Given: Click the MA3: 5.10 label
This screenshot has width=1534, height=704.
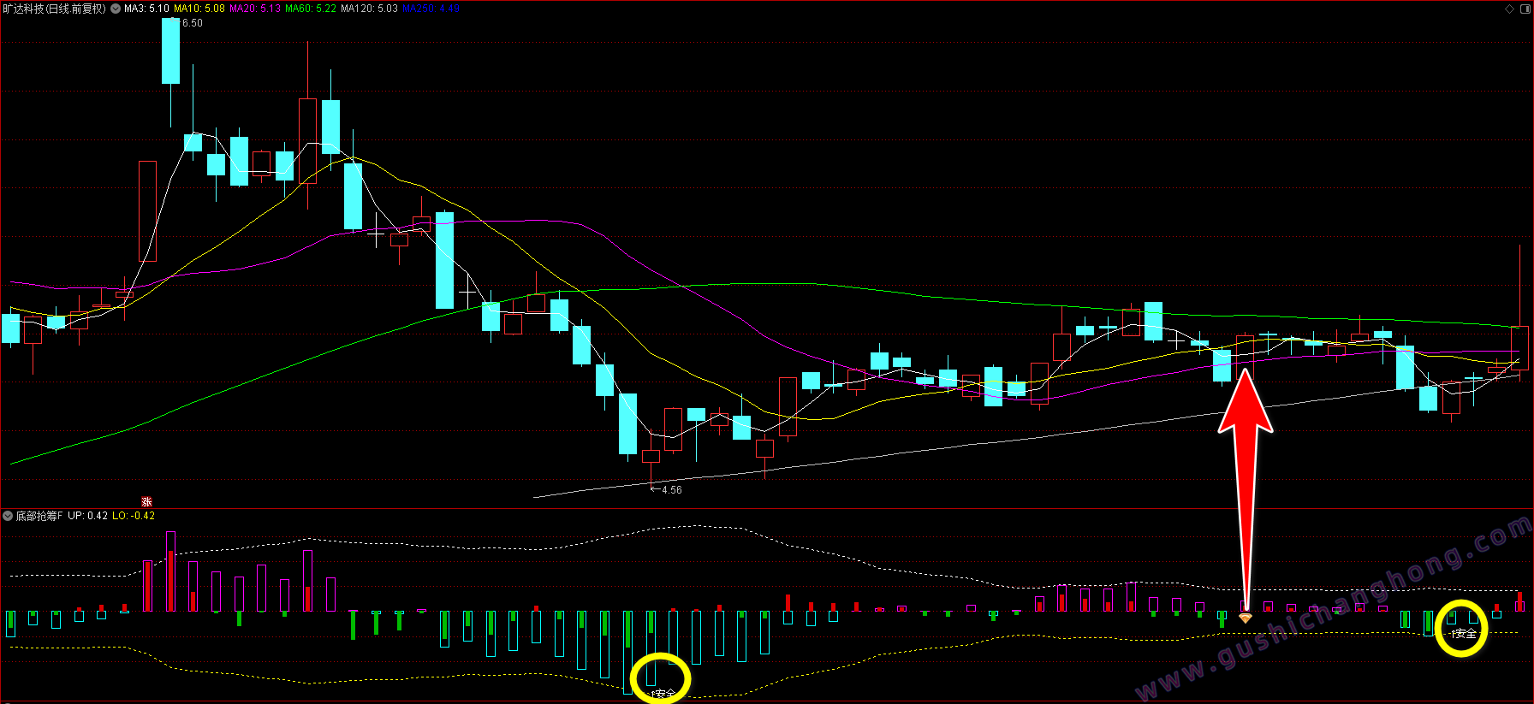Looking at the screenshot, I should (146, 9).
